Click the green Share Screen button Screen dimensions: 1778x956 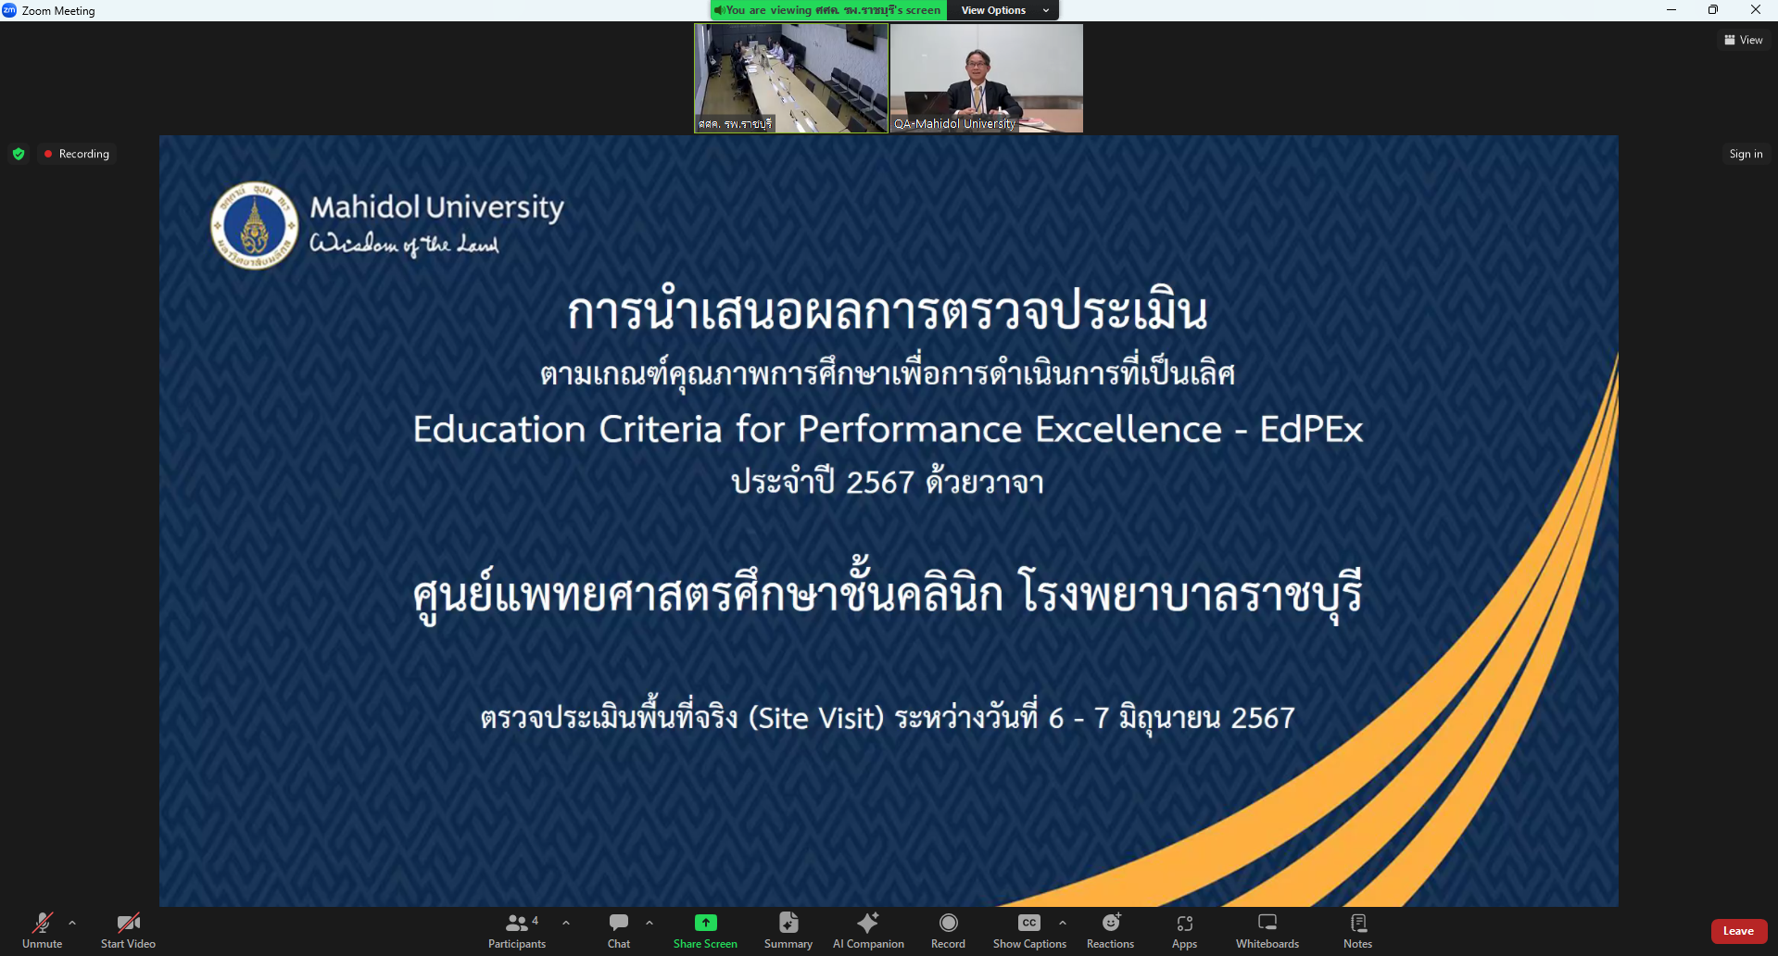(705, 930)
